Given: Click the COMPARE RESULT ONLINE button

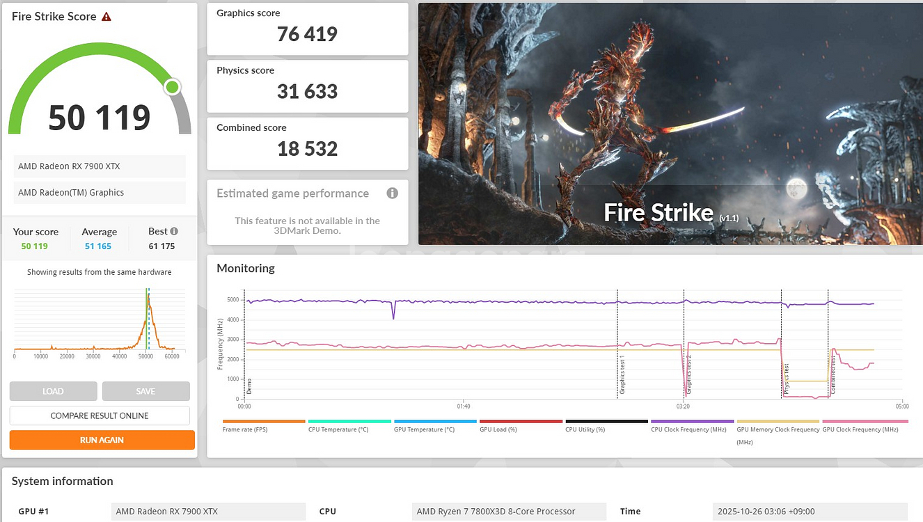Looking at the screenshot, I should pos(100,416).
